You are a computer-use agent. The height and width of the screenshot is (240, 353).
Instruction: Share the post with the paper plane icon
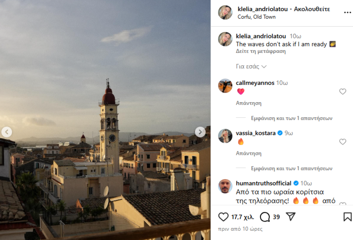[290, 217]
